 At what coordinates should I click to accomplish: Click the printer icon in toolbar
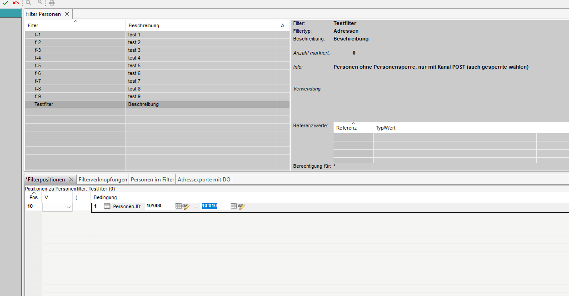click(52, 3)
